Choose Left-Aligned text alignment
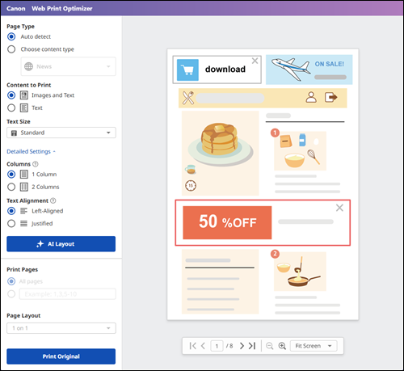Image resolution: width=404 pixels, height=371 pixels. click(x=11, y=211)
